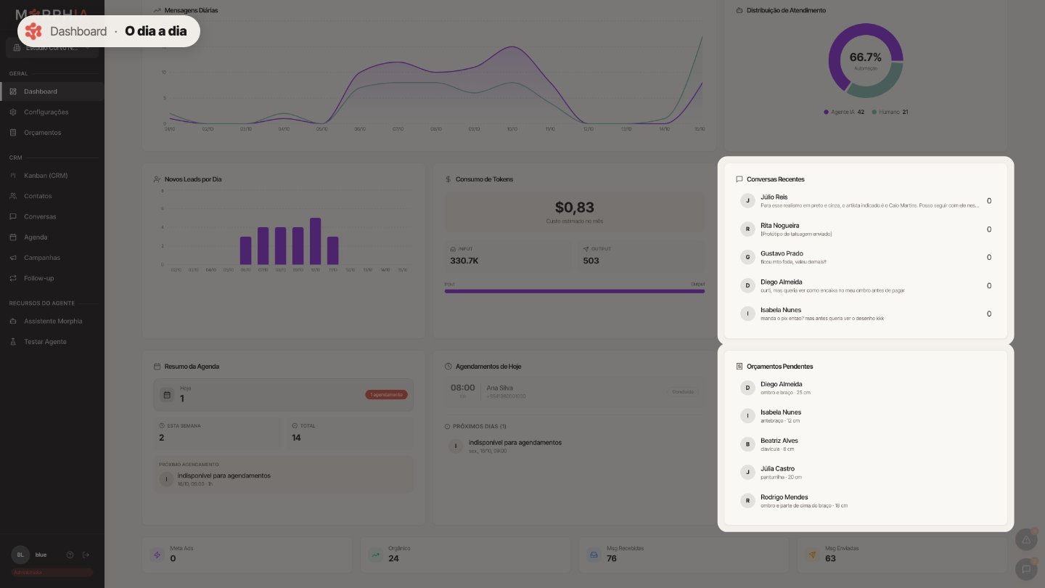Click the $0,83 estimated monthly cost value

pos(575,208)
